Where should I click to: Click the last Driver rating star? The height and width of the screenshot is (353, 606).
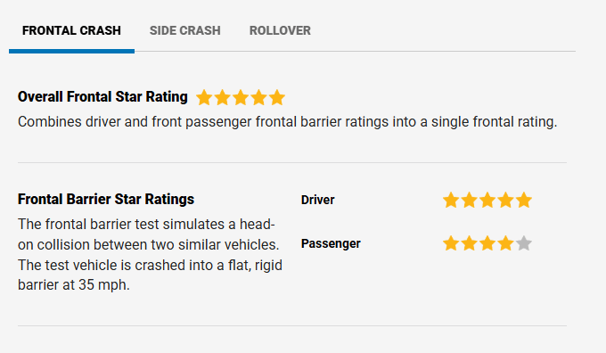click(x=524, y=201)
